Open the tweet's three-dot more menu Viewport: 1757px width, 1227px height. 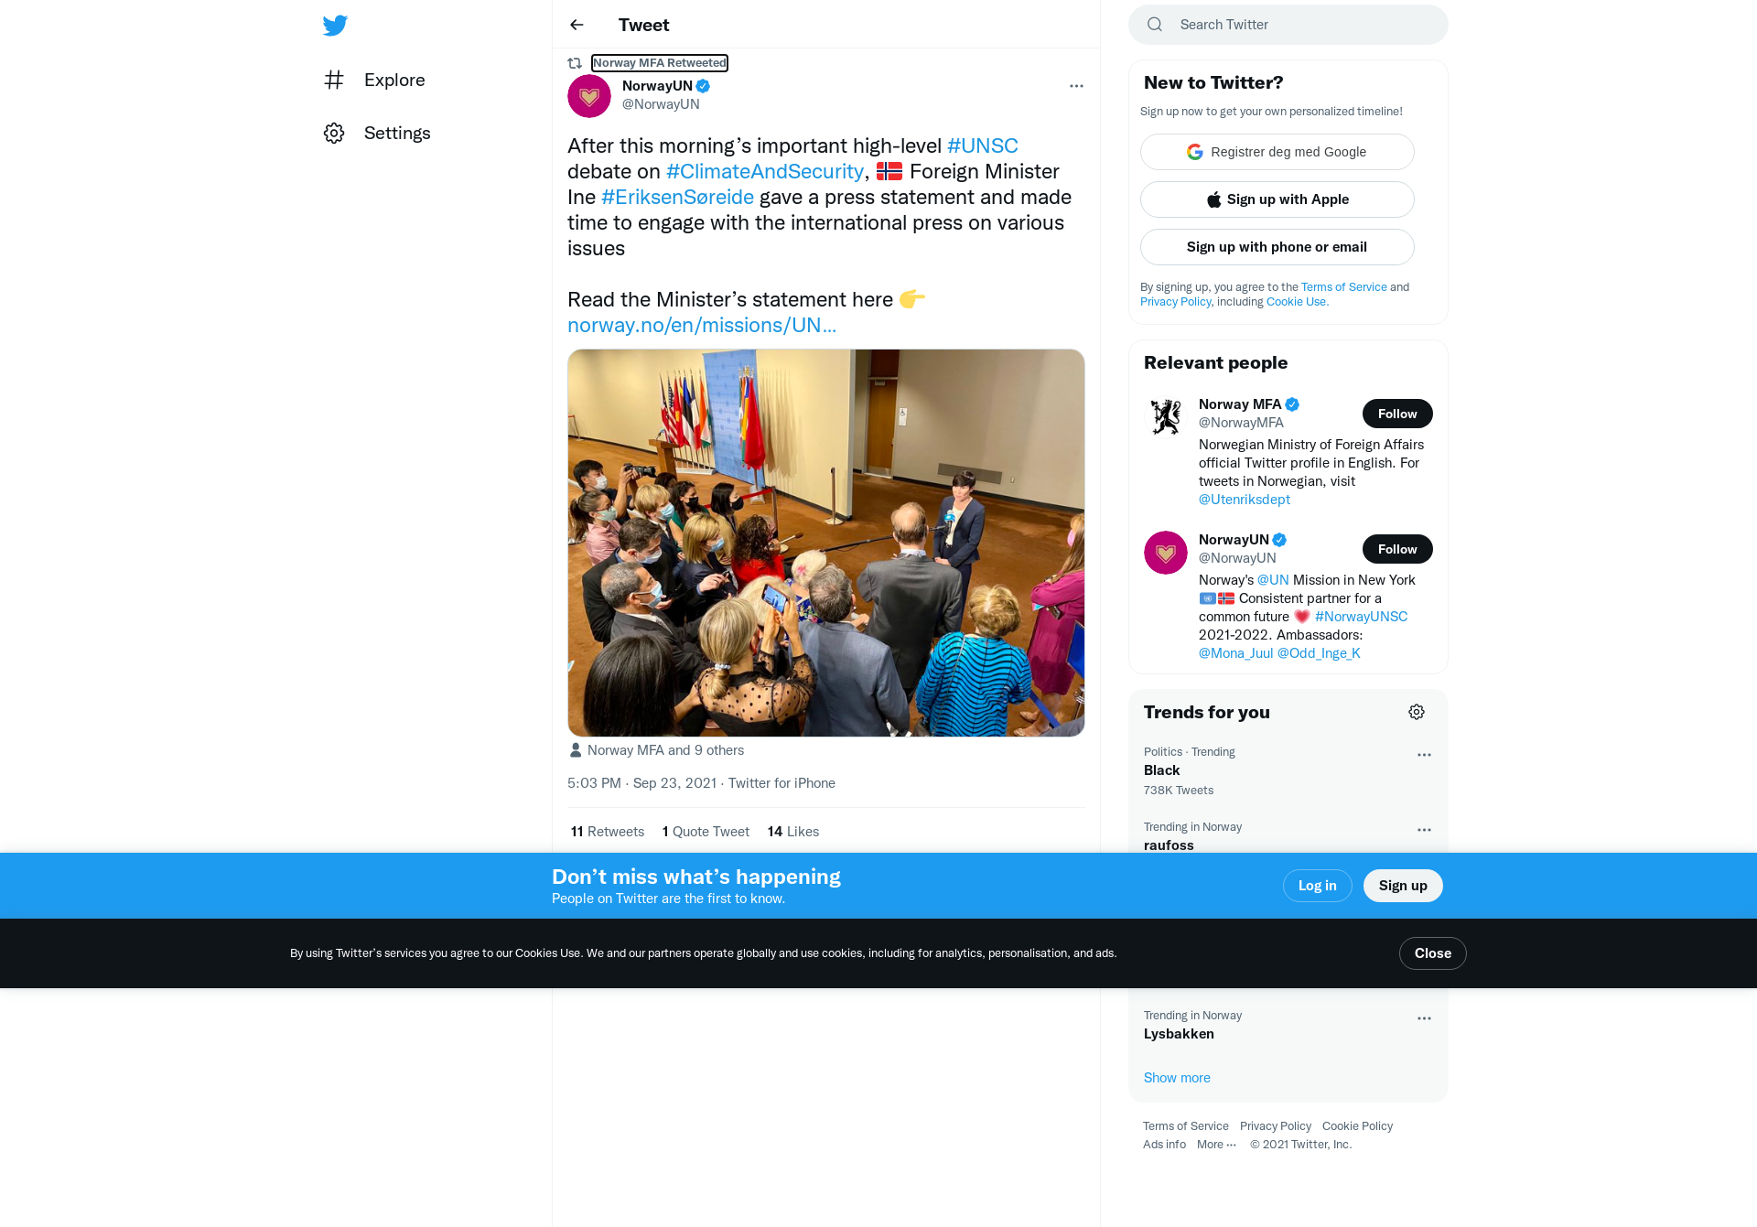(x=1076, y=86)
